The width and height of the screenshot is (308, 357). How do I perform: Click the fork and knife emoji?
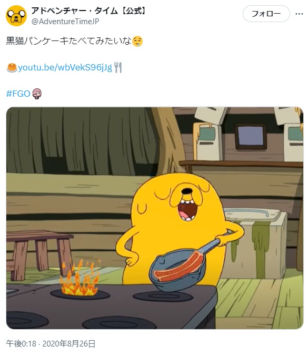click(x=118, y=68)
